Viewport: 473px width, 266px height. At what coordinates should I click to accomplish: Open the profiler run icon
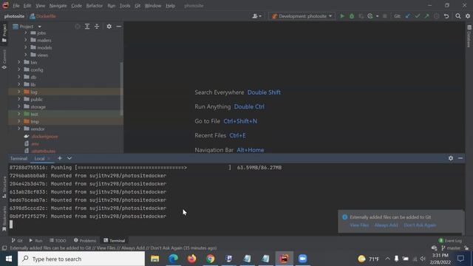click(370, 16)
